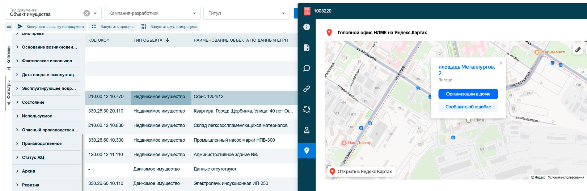Click the 'Организации в доме' button

(468, 94)
